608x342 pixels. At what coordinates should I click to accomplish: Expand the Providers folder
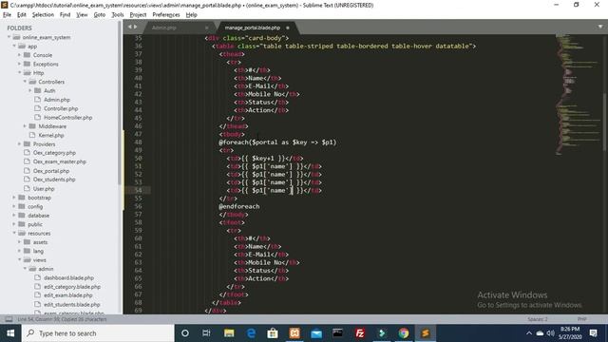click(19, 144)
